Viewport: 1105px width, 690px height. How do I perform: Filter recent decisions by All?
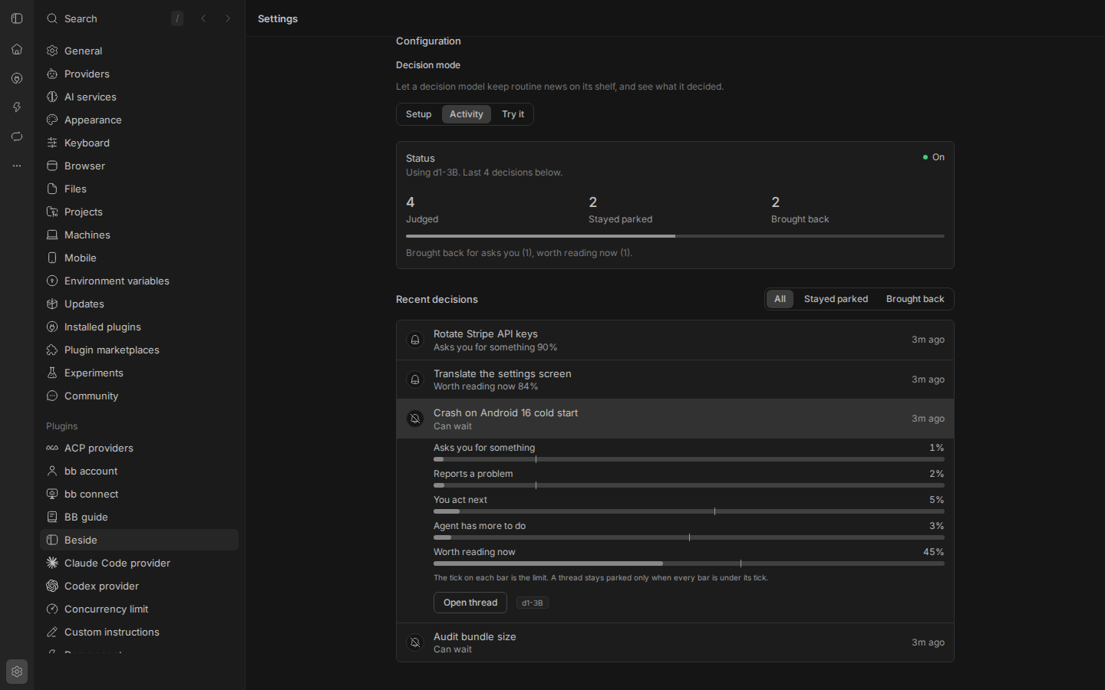point(780,299)
